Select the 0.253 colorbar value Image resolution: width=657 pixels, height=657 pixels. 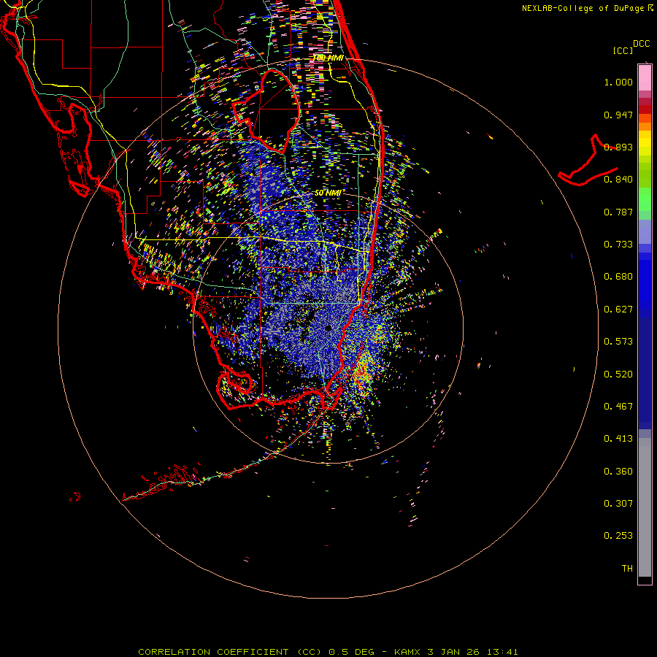618,536
